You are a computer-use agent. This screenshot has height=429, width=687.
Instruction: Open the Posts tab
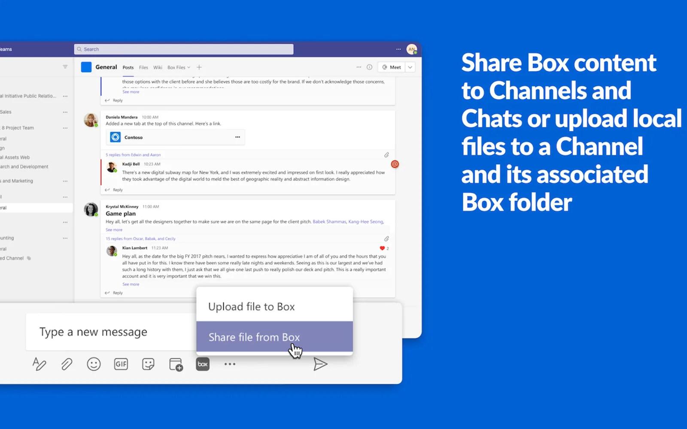click(128, 67)
